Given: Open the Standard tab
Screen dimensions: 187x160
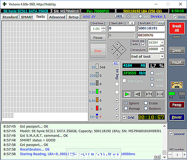Looking at the screenshot, I should (10, 17).
